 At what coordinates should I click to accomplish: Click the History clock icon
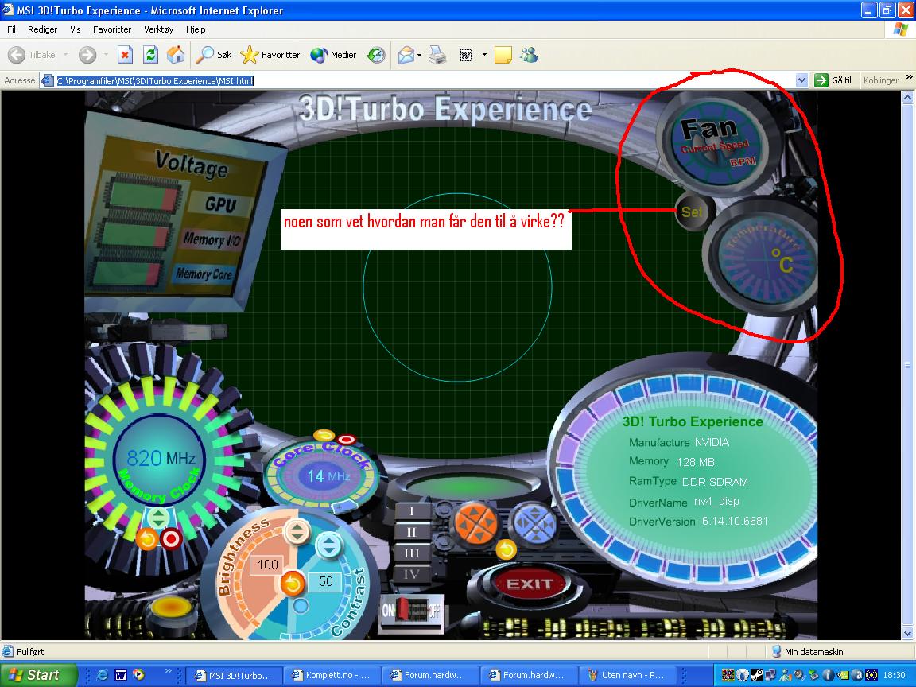point(376,55)
